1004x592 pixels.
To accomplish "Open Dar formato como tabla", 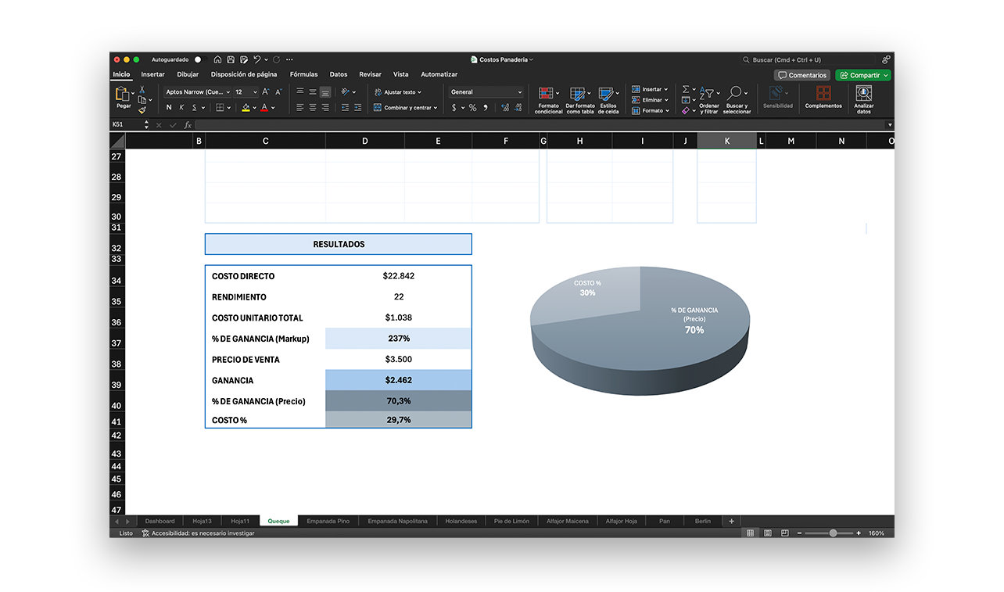I will pyautogui.click(x=580, y=100).
